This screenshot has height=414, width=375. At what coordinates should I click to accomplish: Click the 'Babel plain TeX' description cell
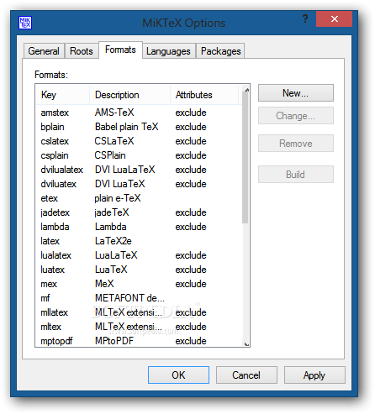pyautogui.click(x=127, y=127)
